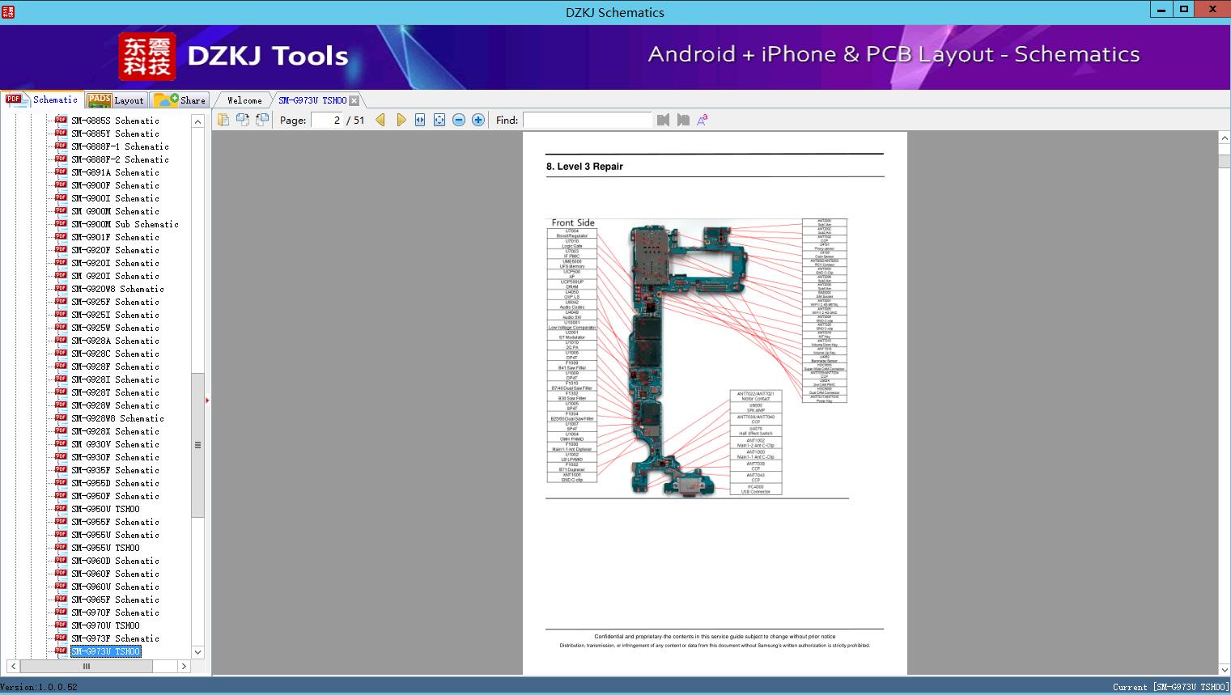Click tree panel scroll down arrow
Viewport: 1231px width, 695px height.
tap(197, 652)
